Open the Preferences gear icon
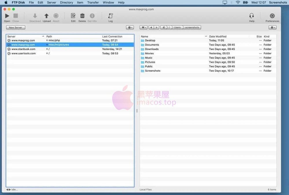289x195 pixels. tap(272, 16)
